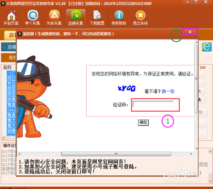Click the 验证码 input field
Viewport: 213px width, 189px height.
click(153, 104)
